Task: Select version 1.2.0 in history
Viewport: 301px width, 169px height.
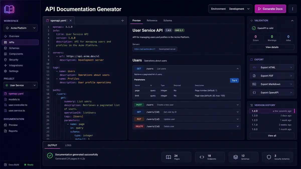Action: pyautogui.click(x=272, y=120)
